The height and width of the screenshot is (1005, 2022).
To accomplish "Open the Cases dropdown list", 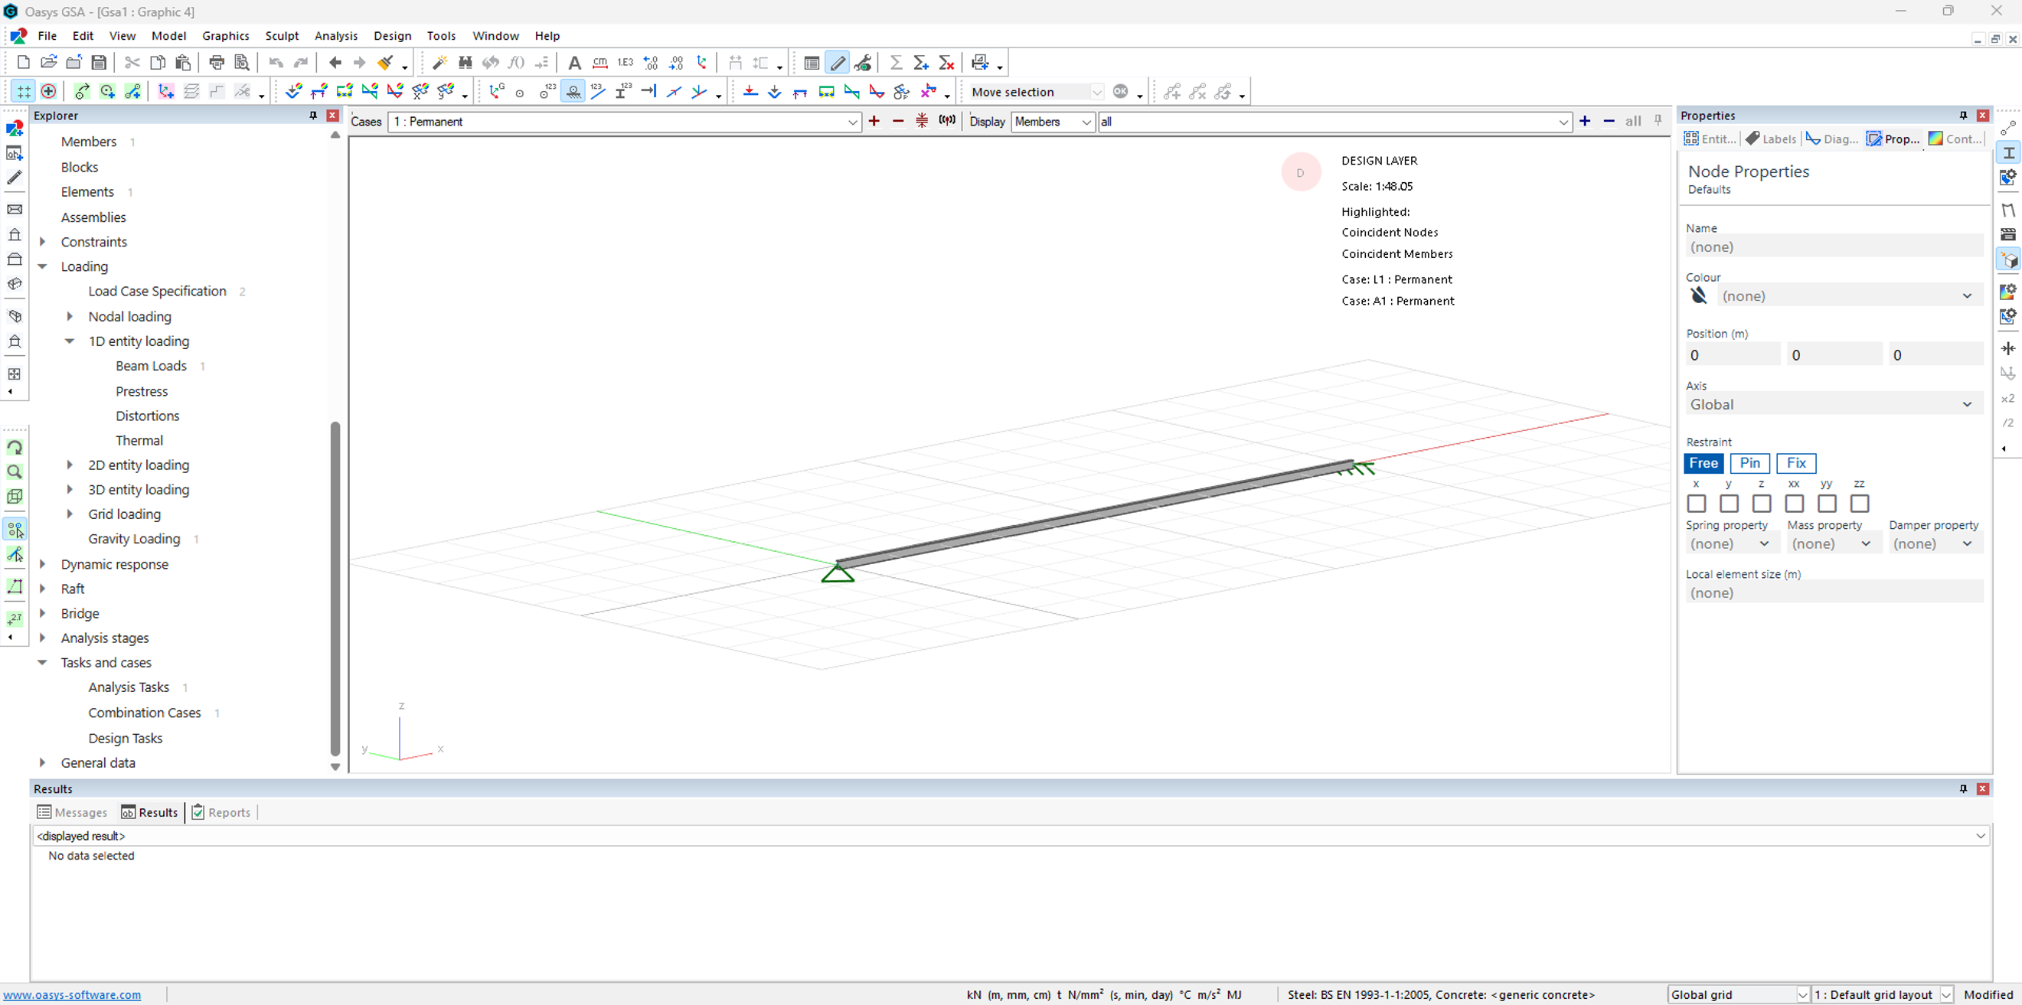I will click(851, 122).
